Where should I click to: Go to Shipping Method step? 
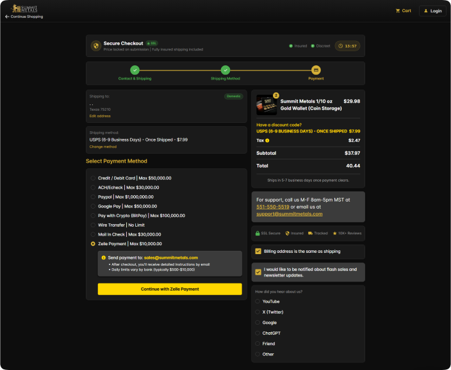pyautogui.click(x=225, y=70)
